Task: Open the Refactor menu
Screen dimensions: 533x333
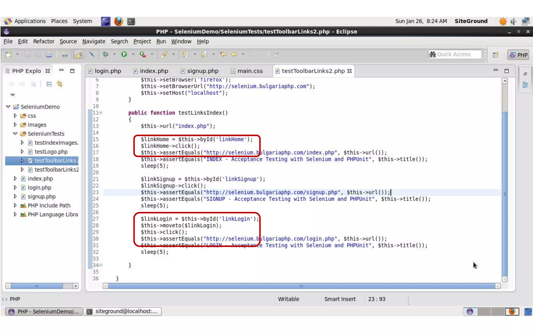Action: (43, 41)
